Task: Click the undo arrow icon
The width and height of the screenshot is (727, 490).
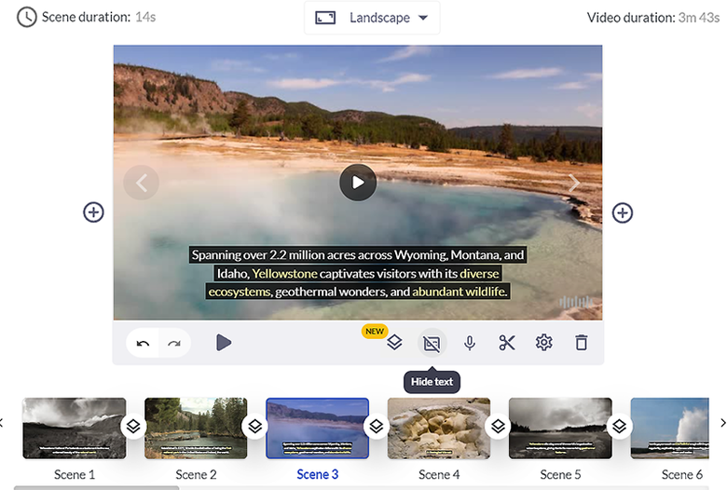Action: (x=143, y=344)
